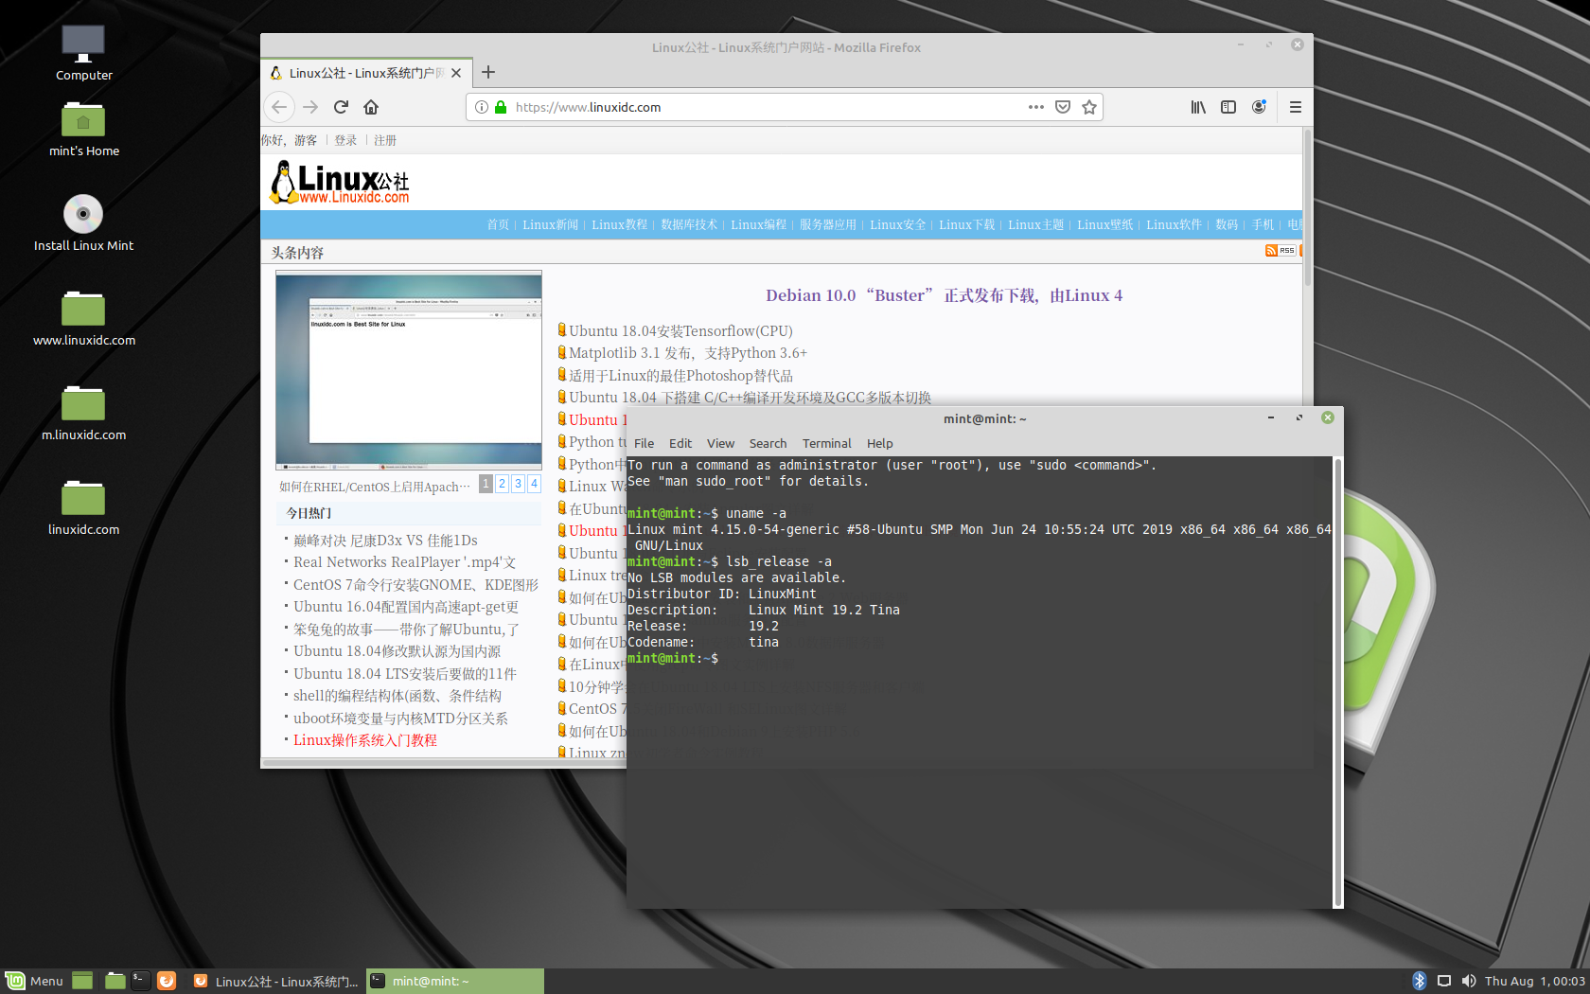The height and width of the screenshot is (994, 1590).
Task: Select slideshow page 2 button
Action: [x=503, y=484]
